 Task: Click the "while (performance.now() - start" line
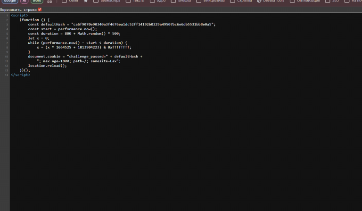[x=78, y=43]
